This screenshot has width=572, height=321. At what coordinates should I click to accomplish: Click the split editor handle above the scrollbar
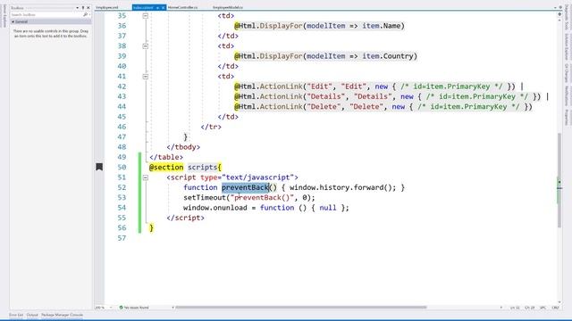559,14
